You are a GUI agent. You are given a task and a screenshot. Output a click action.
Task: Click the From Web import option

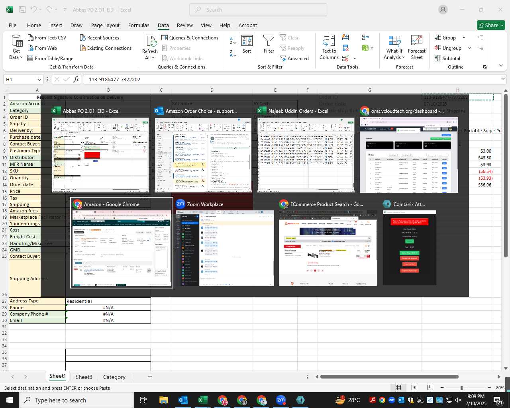(42, 48)
